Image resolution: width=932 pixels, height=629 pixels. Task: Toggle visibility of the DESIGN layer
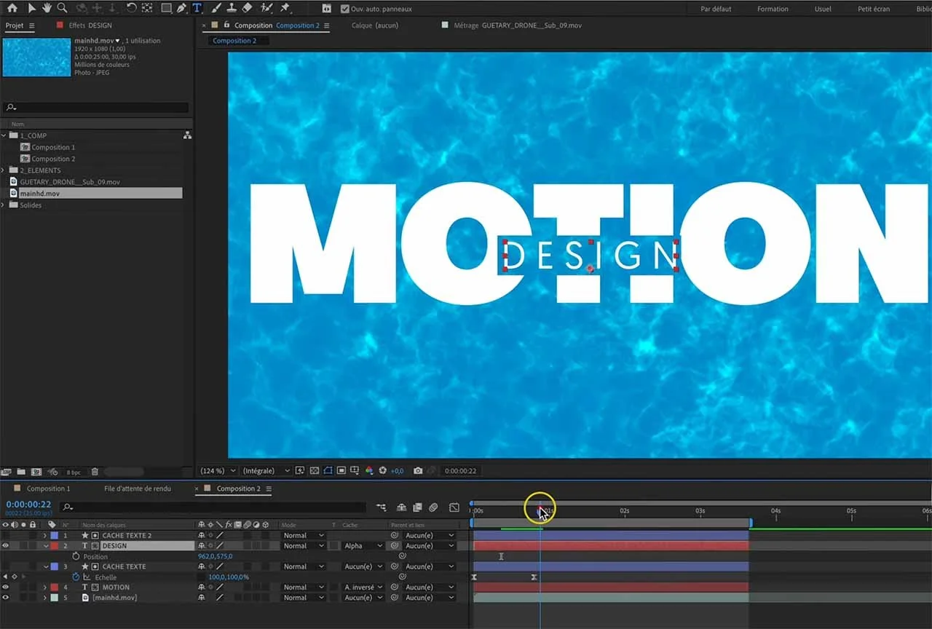pyautogui.click(x=6, y=545)
